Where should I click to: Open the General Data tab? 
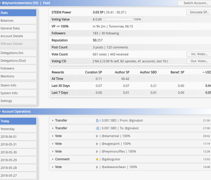[x=18, y=28]
